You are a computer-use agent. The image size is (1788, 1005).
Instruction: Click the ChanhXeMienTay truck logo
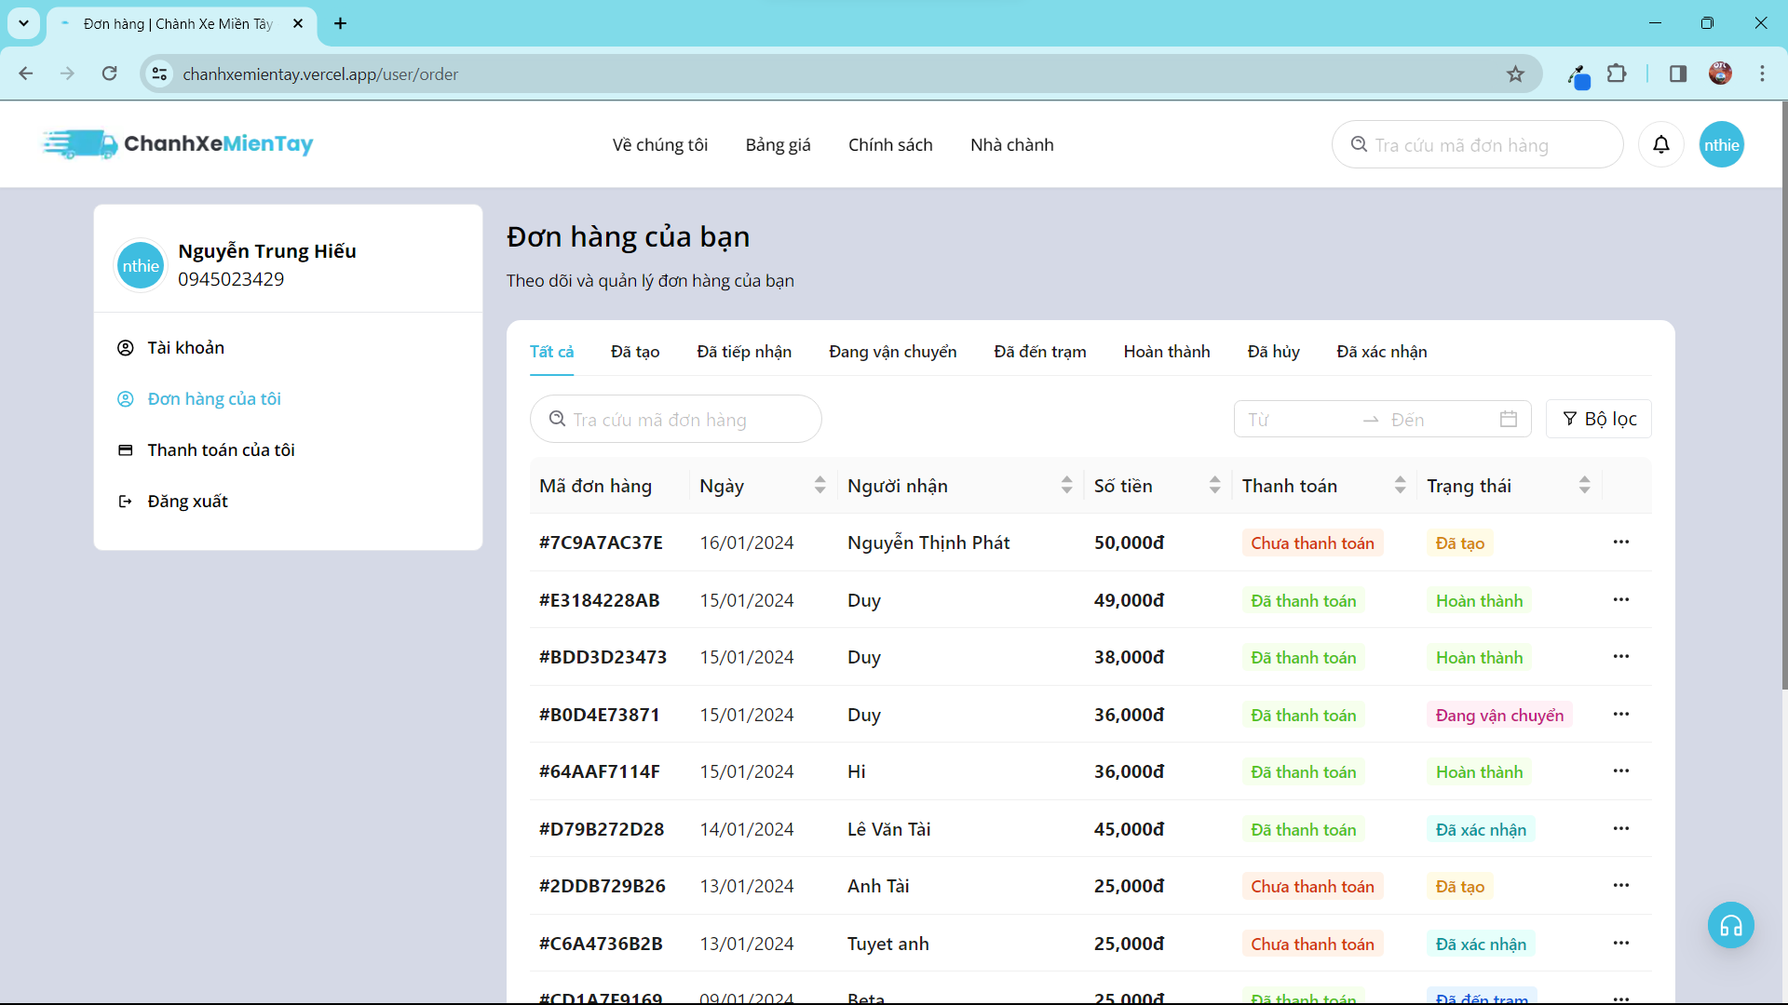[81, 144]
